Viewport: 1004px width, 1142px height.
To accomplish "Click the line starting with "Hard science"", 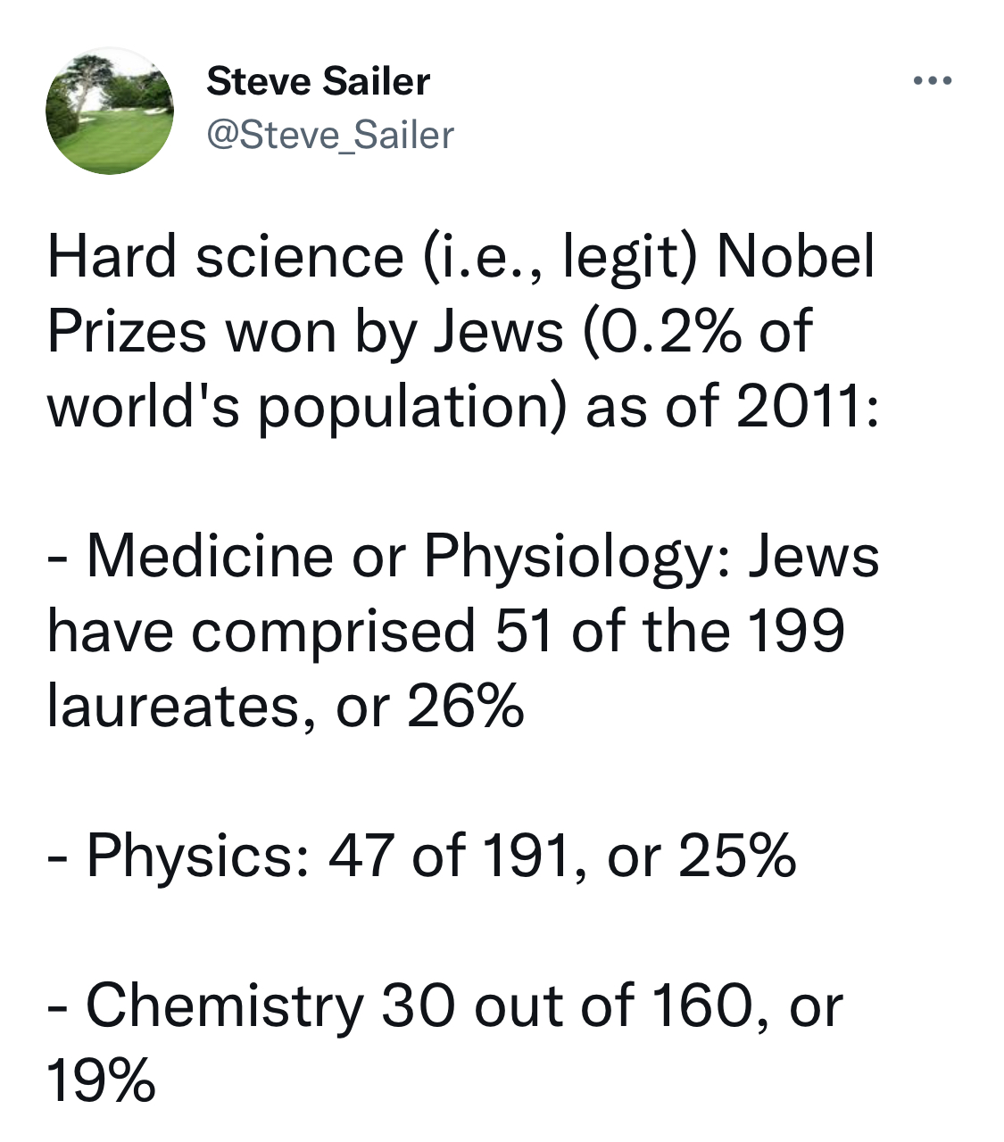I will click(461, 258).
